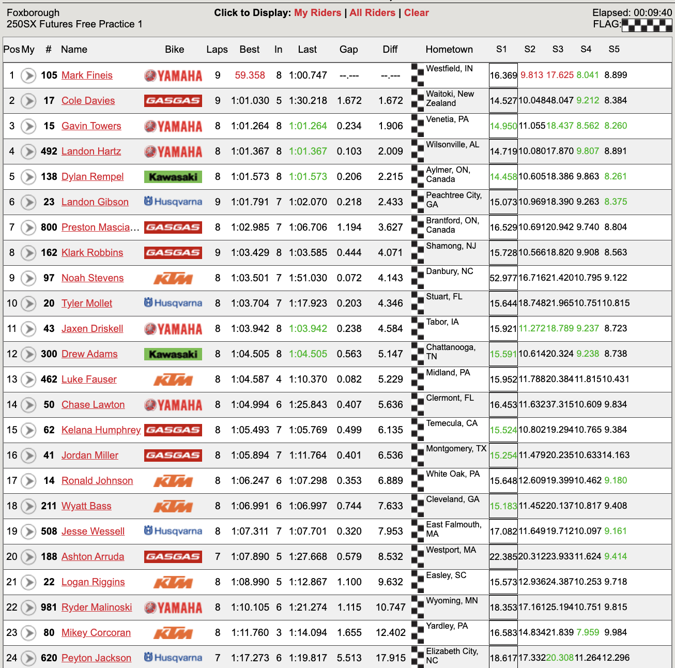Click the checkered flag status indicator
This screenshot has width=675, height=668.
[647, 25]
